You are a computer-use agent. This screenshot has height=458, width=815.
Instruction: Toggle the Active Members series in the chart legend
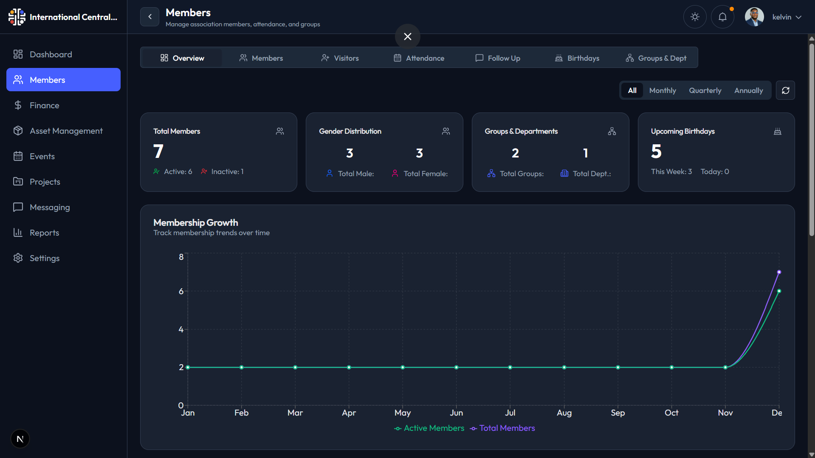[x=429, y=428]
